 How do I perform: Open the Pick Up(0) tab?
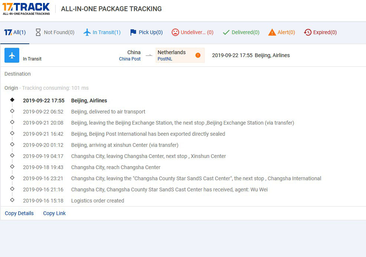146,32
